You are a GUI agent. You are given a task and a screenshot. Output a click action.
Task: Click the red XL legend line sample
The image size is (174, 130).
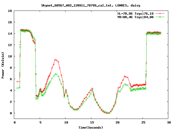click(160, 14)
